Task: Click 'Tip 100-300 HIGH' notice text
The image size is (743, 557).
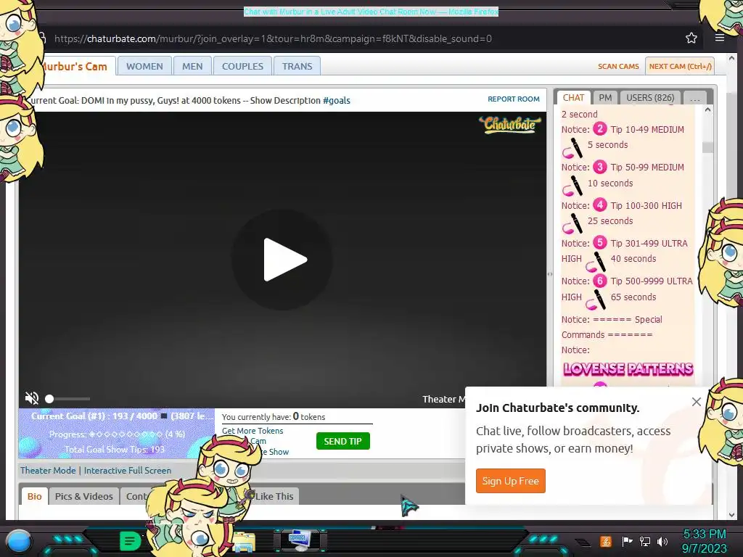Action: click(x=646, y=205)
